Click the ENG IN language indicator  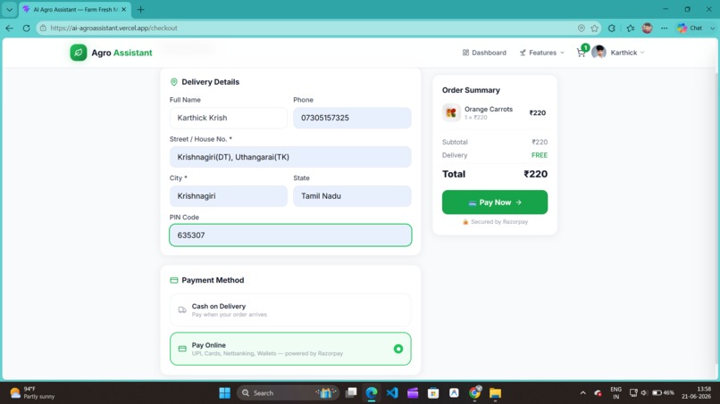pos(615,392)
